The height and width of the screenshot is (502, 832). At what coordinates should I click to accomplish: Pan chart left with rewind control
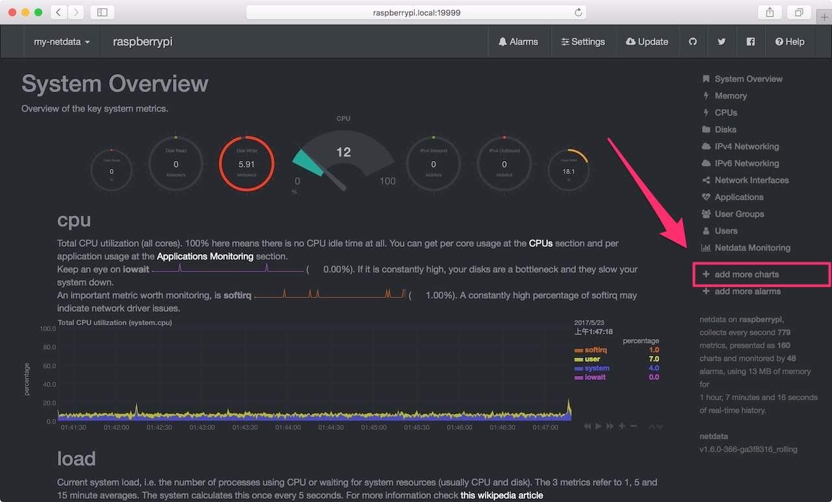coord(588,426)
